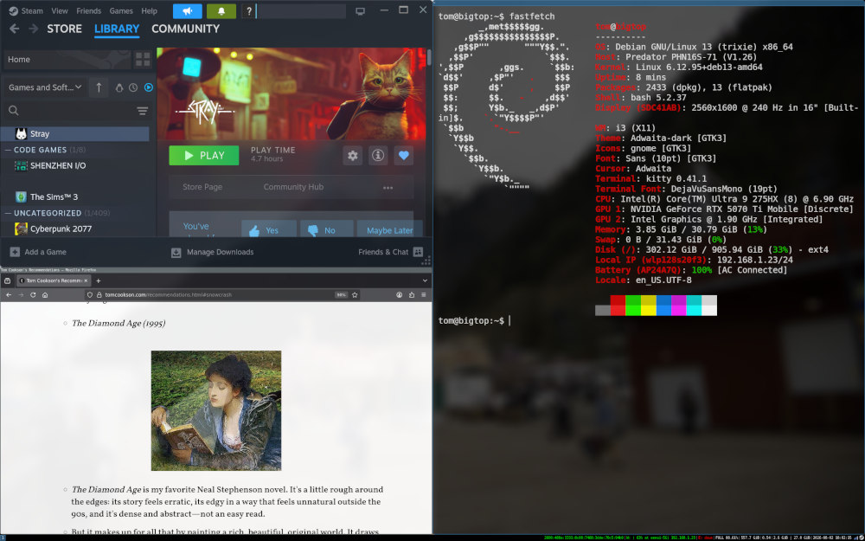
Task: Select The Sims 3 in library list
Action: tap(75, 197)
